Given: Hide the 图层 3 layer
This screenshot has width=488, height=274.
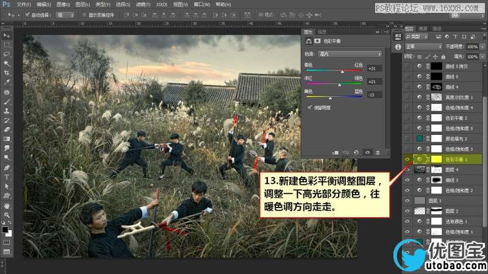Looking at the screenshot, I should tap(407, 201).
